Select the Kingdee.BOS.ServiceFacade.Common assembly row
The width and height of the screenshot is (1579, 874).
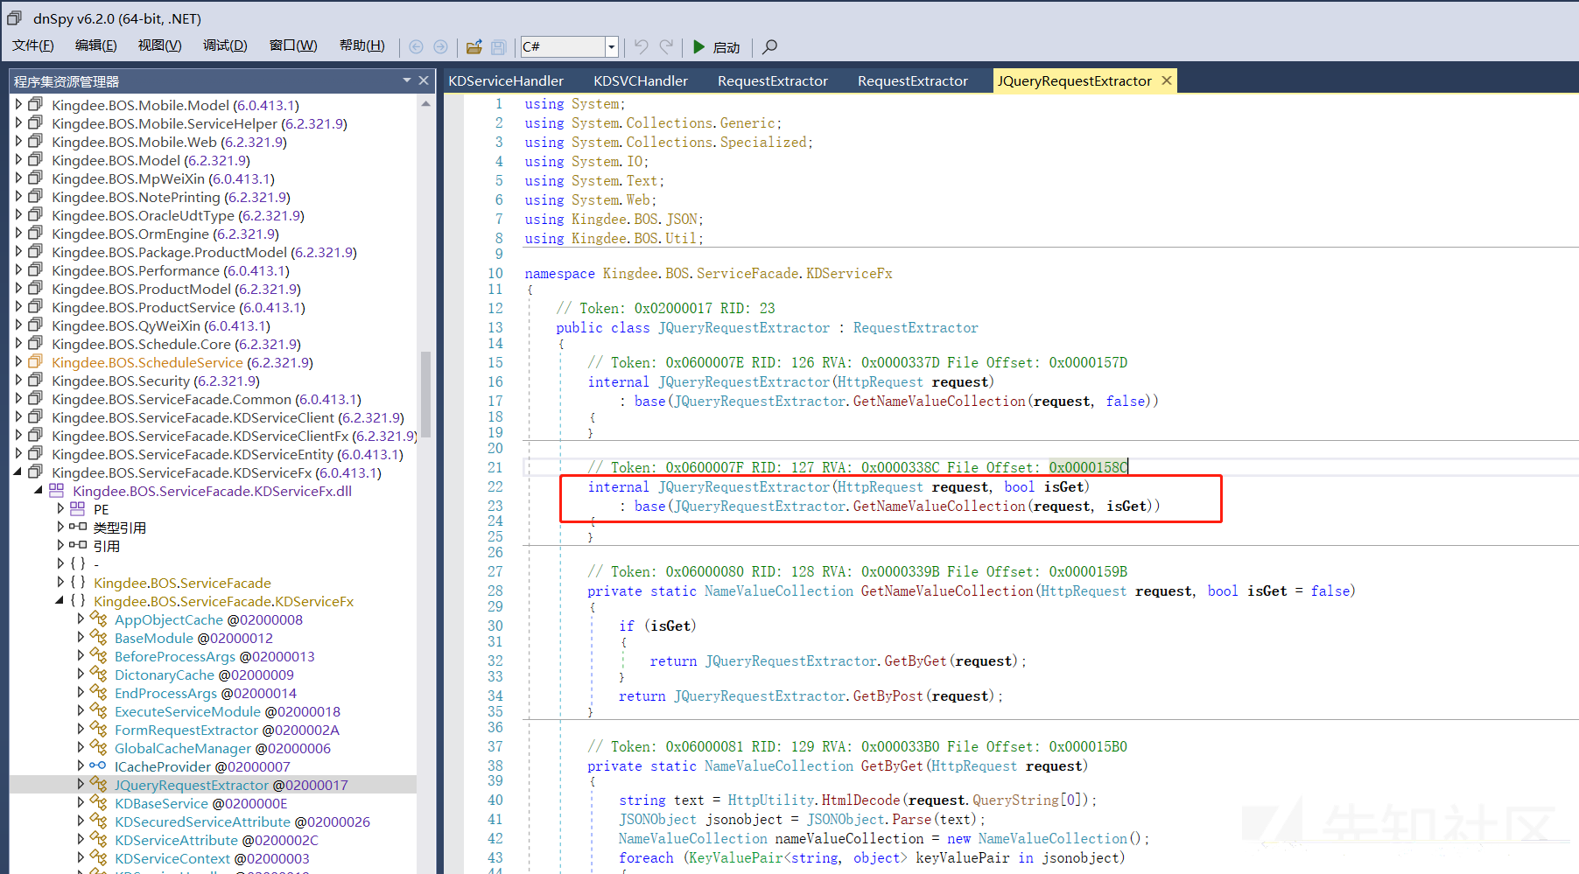207,399
